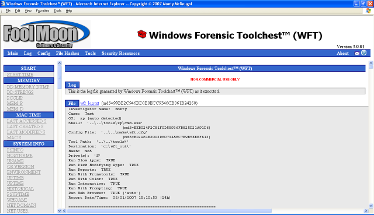
Task: Go to the Main navigation tab
Action: [x=13, y=53]
